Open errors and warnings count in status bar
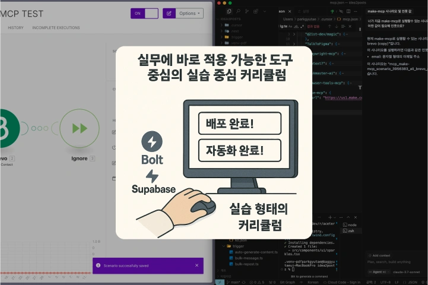Viewport: 428px width, 285px height. (x=257, y=282)
